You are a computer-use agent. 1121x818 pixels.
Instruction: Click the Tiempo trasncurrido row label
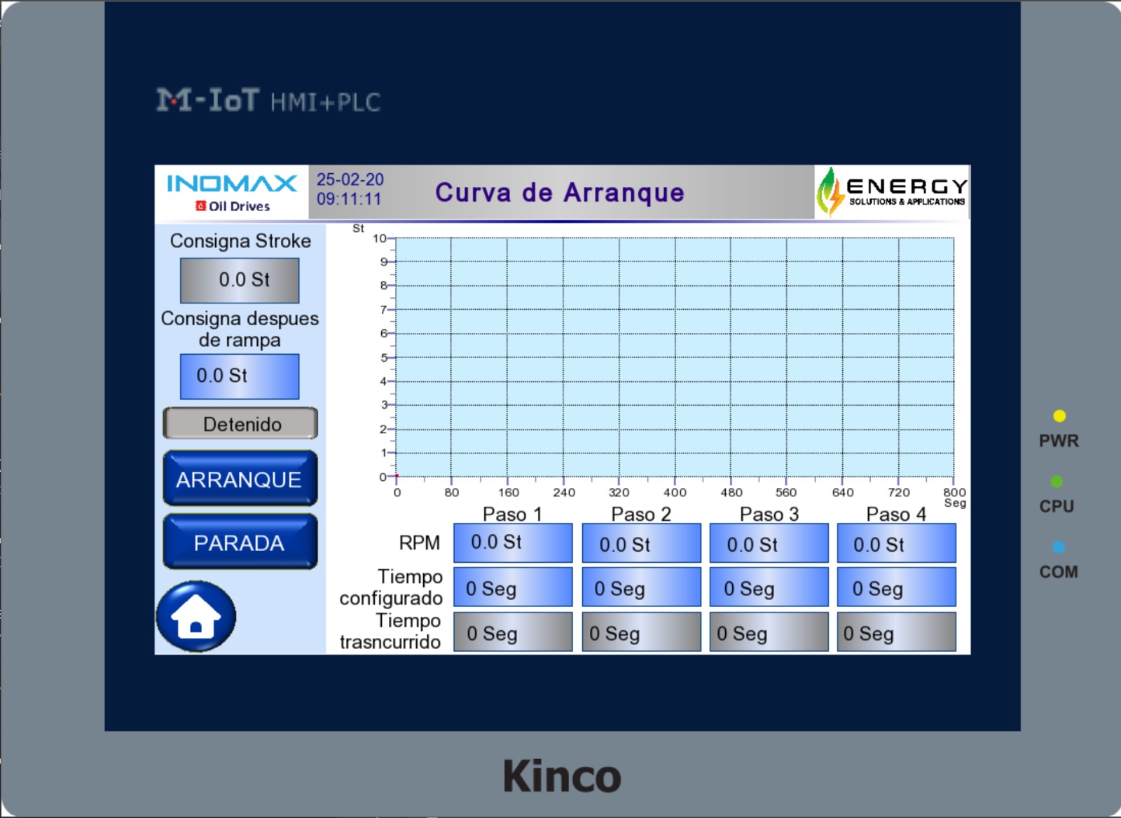[x=390, y=631]
